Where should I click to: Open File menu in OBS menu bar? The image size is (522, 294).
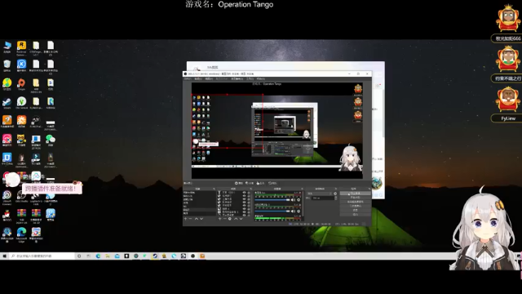(x=188, y=78)
